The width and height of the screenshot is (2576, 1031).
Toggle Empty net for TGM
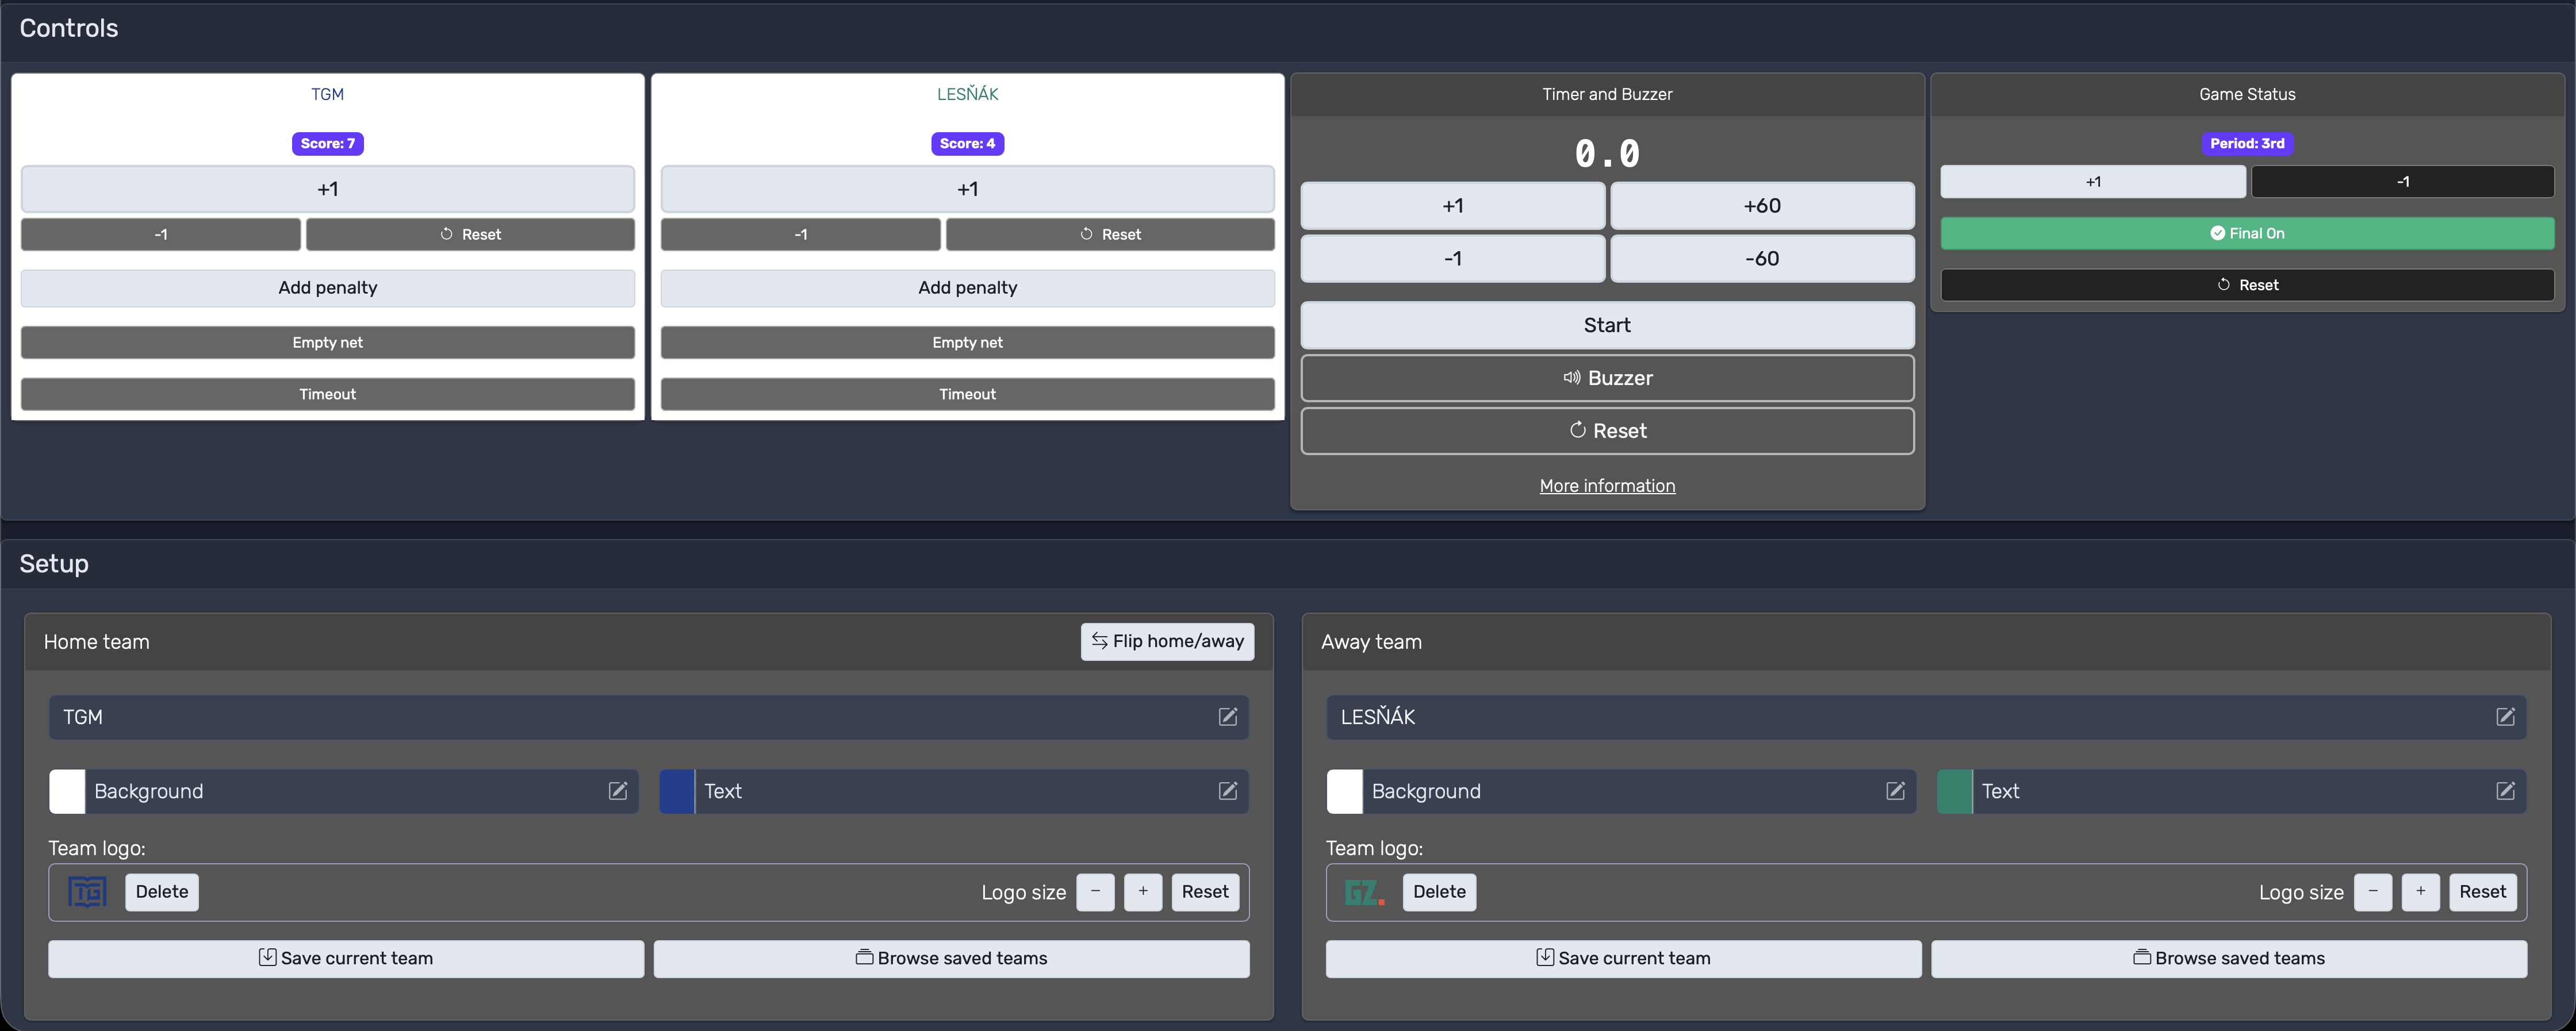point(327,342)
